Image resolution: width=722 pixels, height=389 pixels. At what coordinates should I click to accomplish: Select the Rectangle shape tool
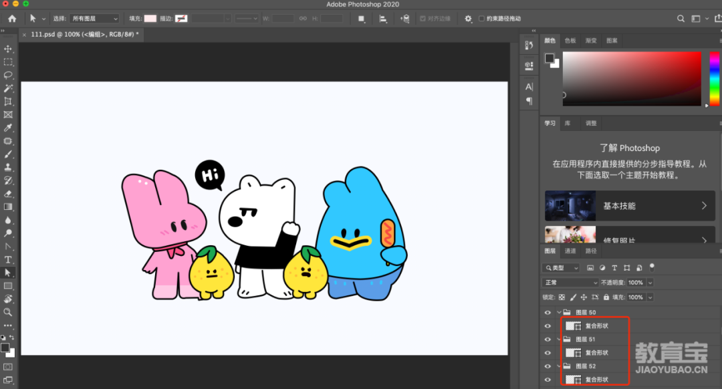coord(8,286)
